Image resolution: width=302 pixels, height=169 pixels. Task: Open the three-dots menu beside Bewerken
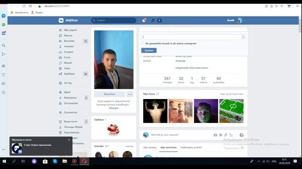[130, 94]
